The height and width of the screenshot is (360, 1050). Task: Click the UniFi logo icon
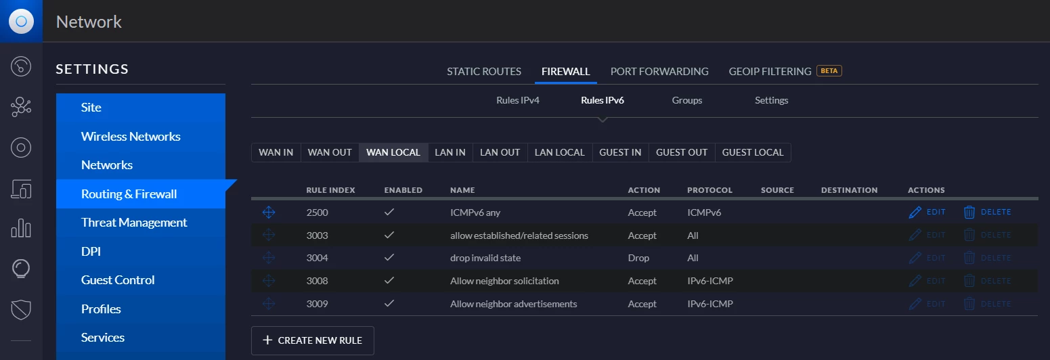click(x=21, y=21)
